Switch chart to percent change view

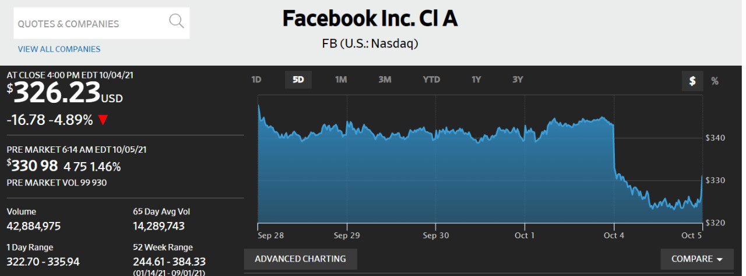(x=715, y=81)
